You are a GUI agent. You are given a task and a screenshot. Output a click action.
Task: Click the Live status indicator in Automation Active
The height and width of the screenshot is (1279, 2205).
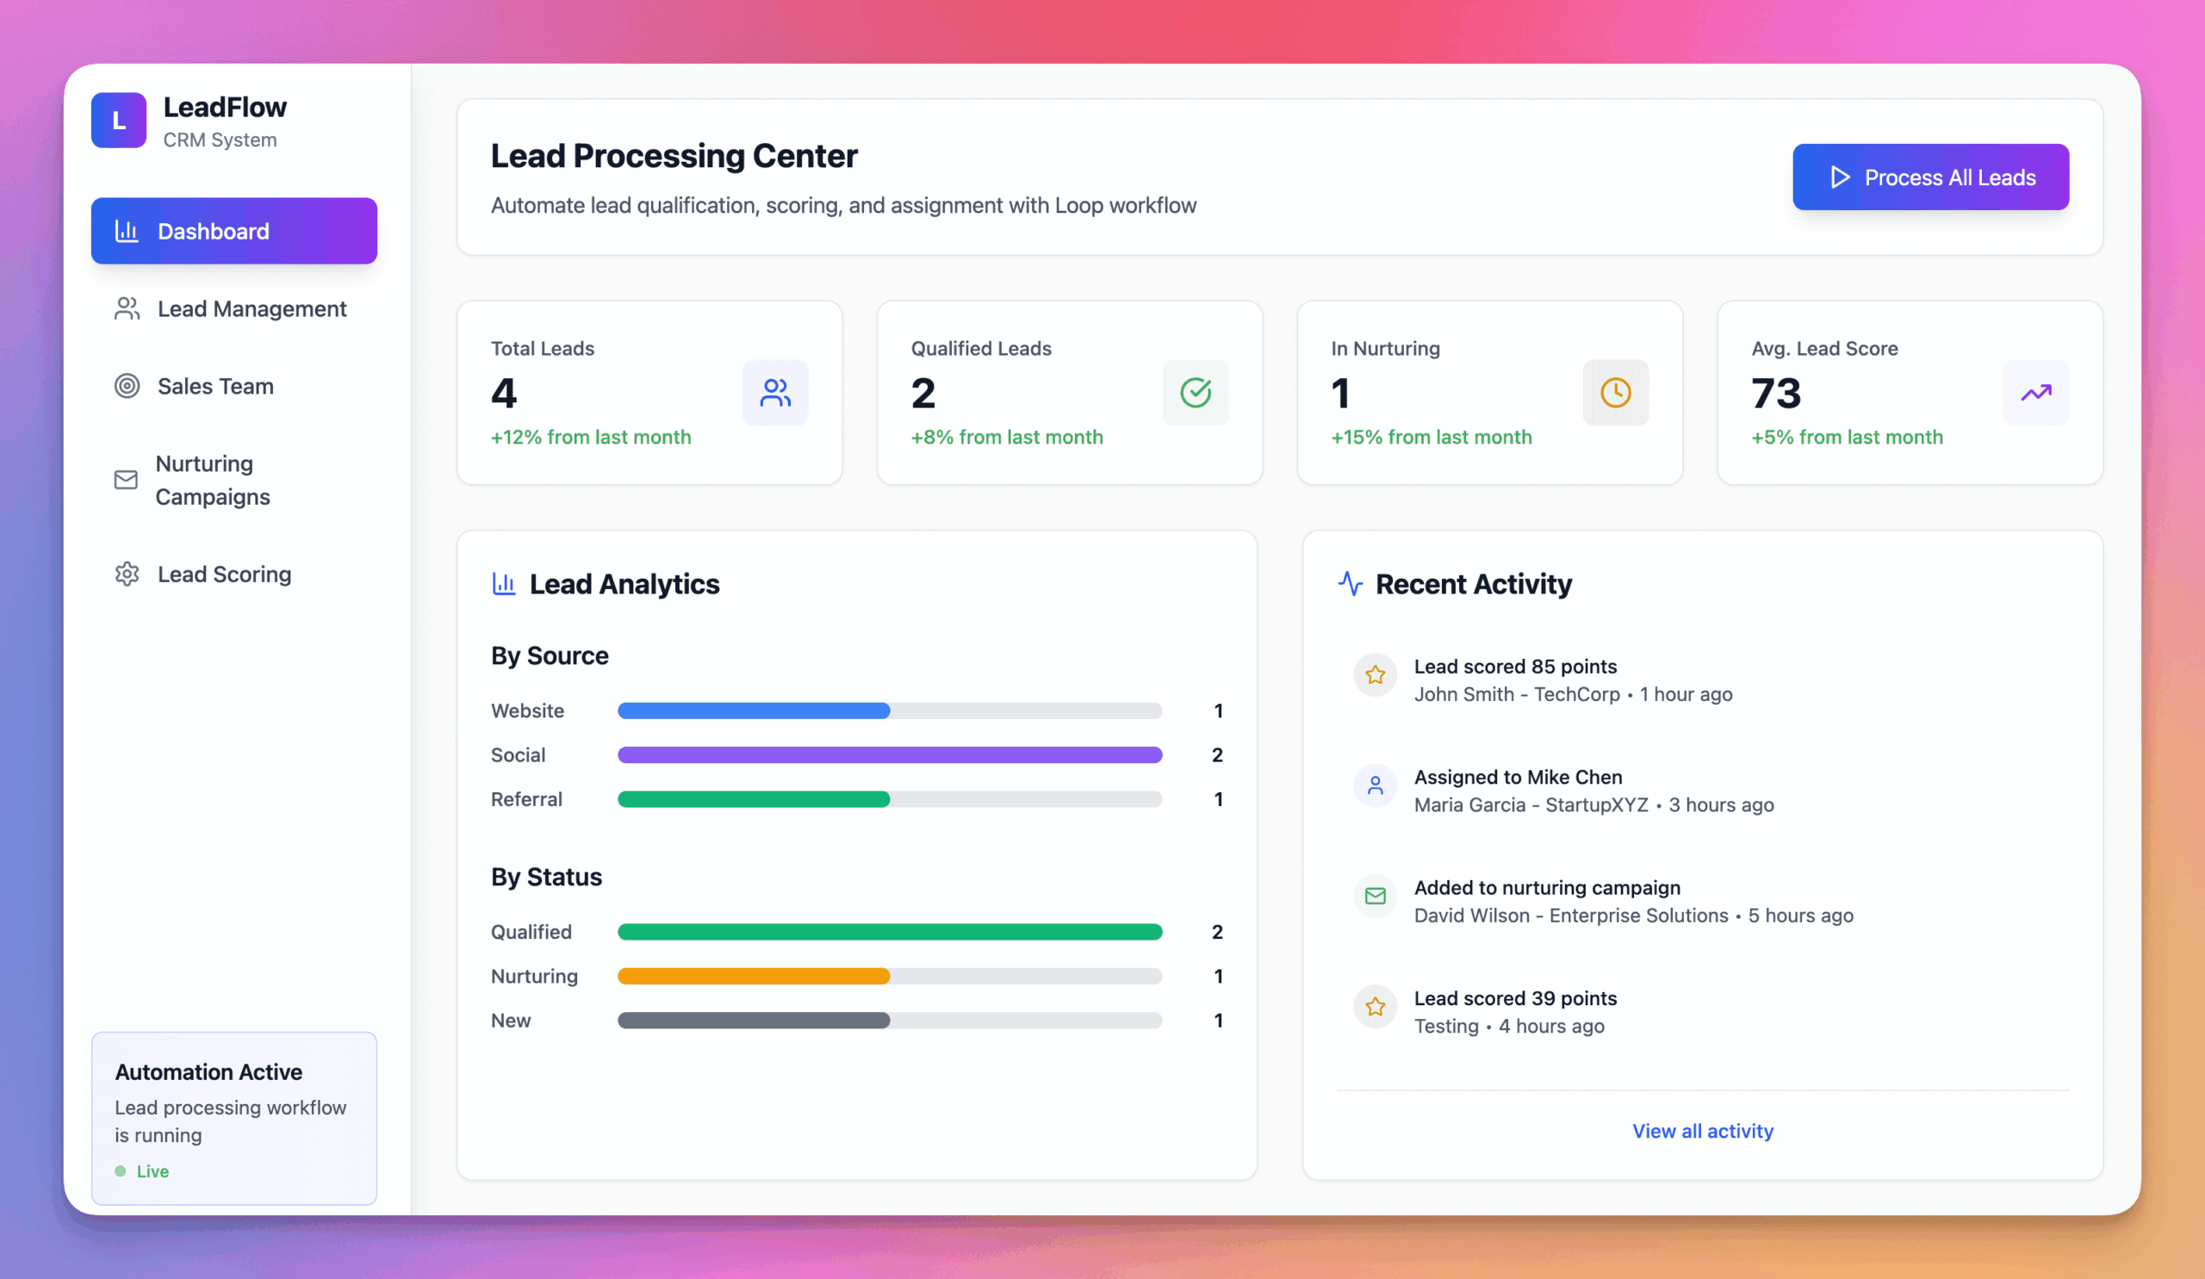point(143,1171)
